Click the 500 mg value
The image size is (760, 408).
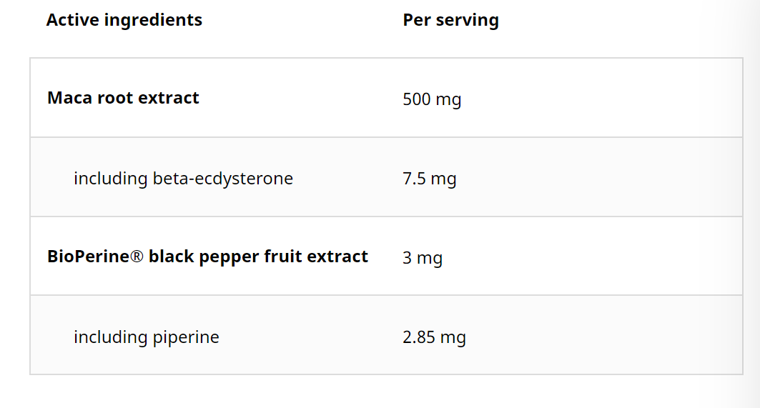click(x=432, y=99)
